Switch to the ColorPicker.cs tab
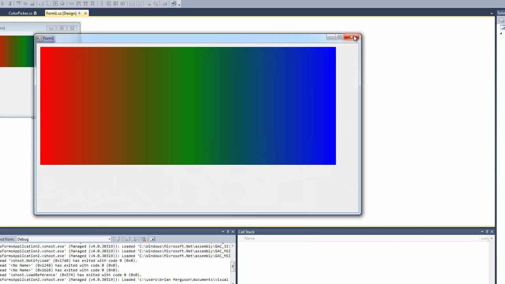 coord(22,13)
